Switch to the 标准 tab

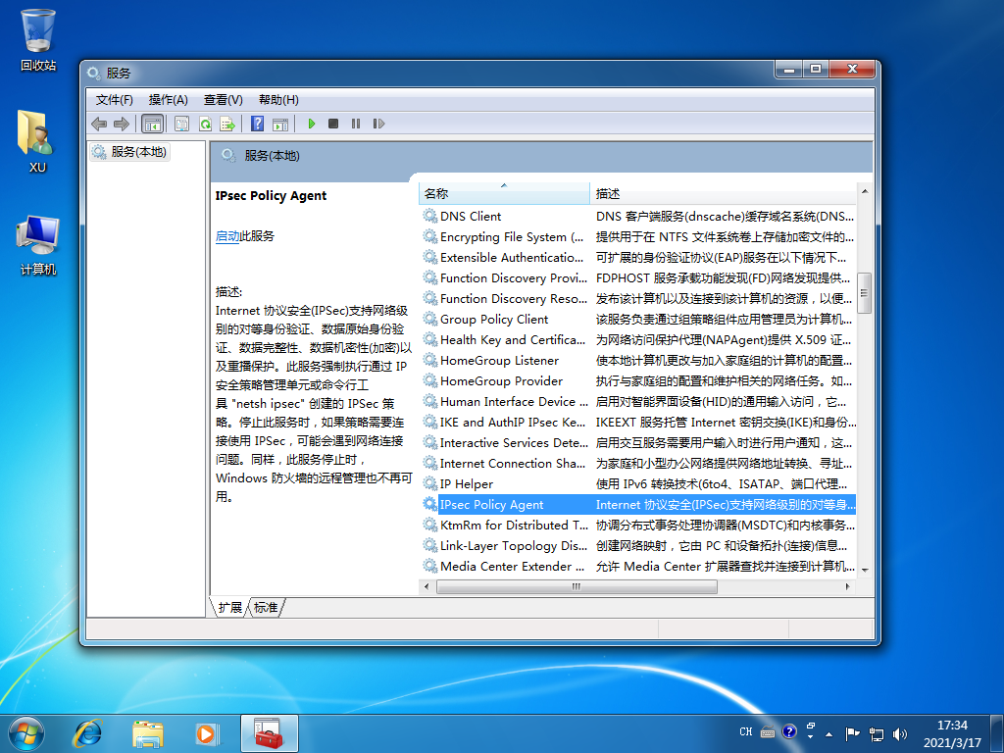point(266,607)
